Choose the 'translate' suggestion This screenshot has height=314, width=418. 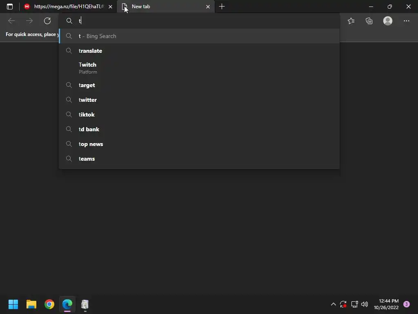pos(199,51)
